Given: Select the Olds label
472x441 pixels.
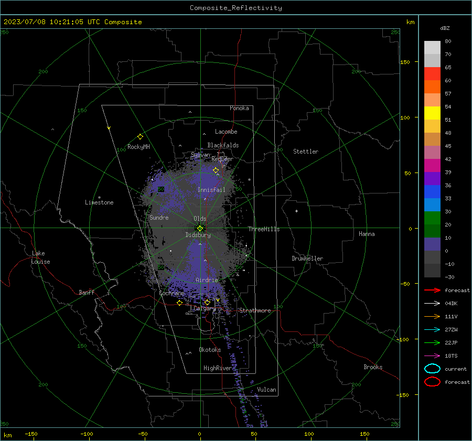Looking at the screenshot, I should pos(200,219).
